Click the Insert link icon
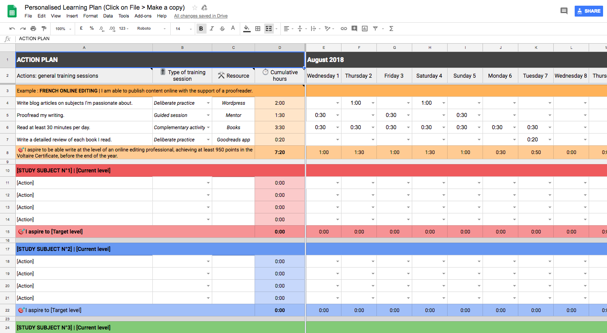Viewport: 607px width, 333px height. (x=344, y=28)
